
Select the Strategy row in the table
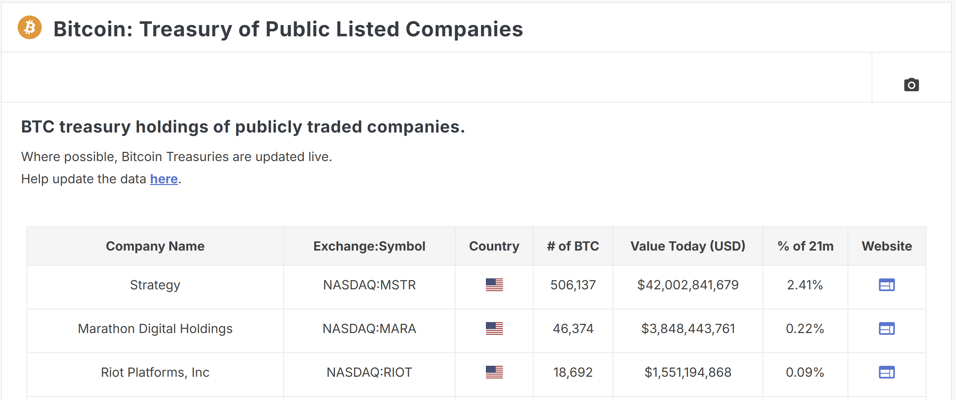155,285
